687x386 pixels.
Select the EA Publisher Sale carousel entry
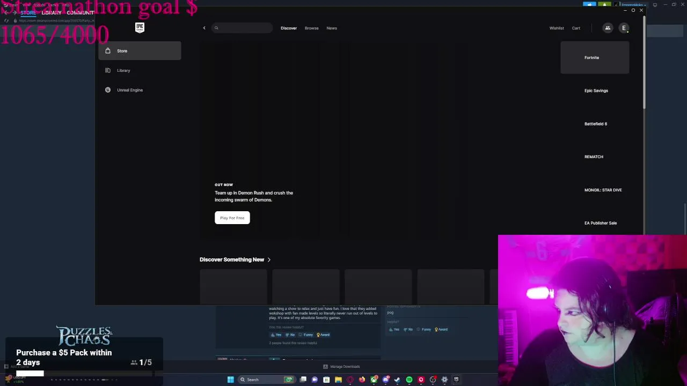[x=595, y=223]
